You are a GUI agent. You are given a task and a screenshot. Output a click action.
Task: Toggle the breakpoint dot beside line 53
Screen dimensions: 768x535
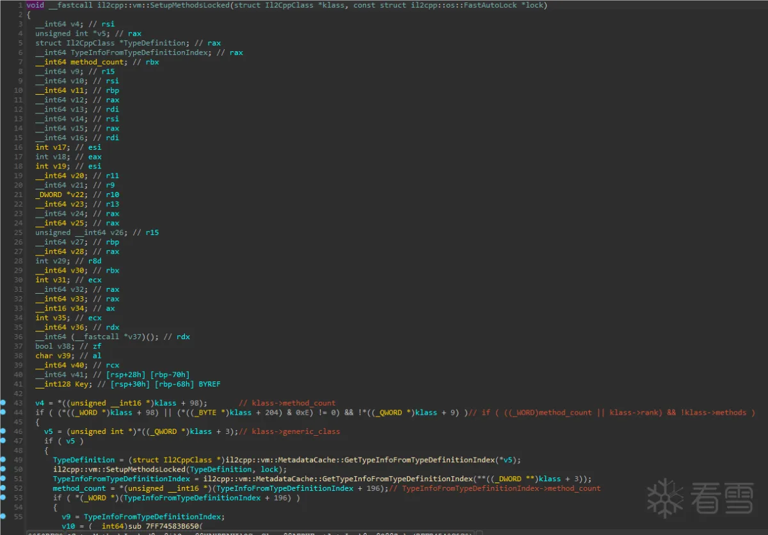click(x=3, y=498)
